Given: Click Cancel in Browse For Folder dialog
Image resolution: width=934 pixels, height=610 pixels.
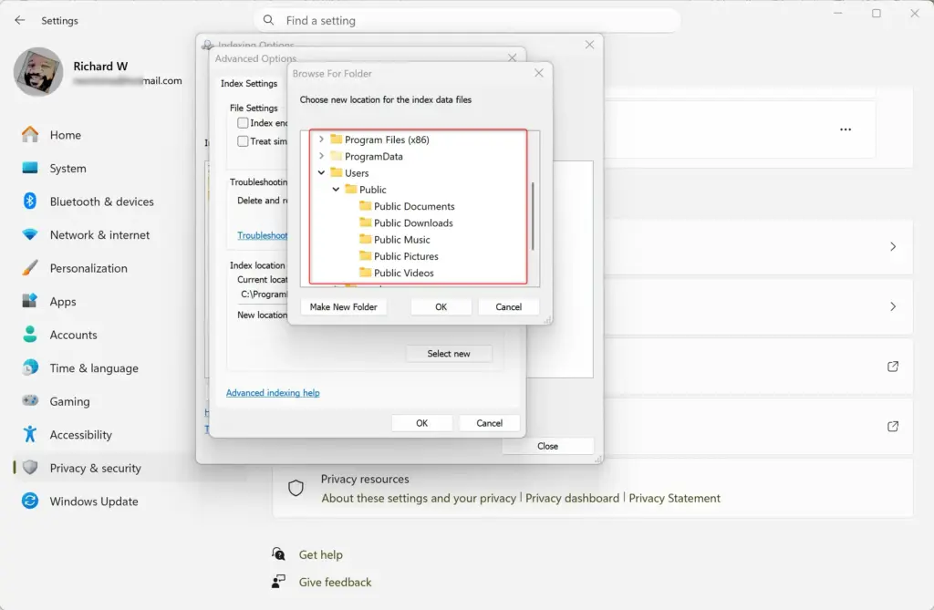Looking at the screenshot, I should (x=509, y=306).
